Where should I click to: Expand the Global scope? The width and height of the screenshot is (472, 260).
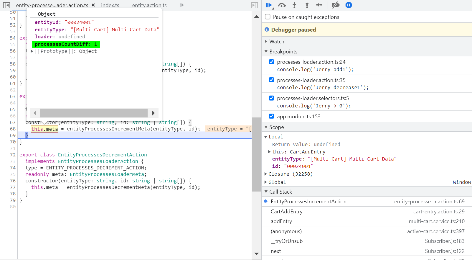click(x=266, y=182)
